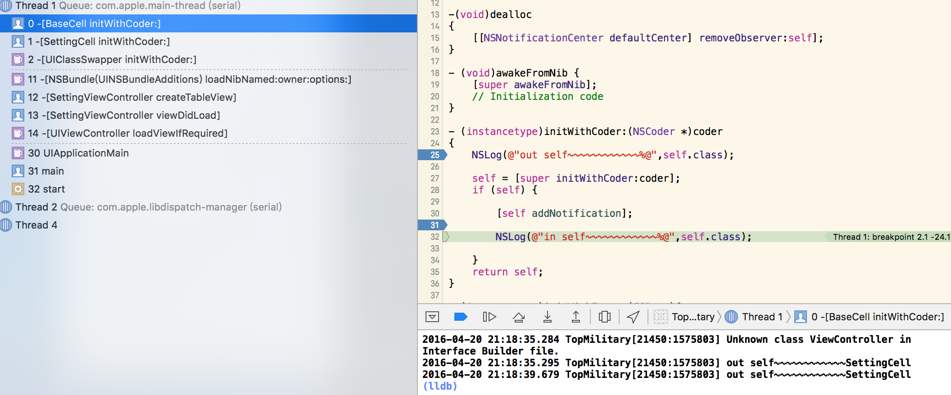Select stack frame 1 SettingCell initWithCoder
Viewport: 951px width, 395px height.
(x=208, y=41)
